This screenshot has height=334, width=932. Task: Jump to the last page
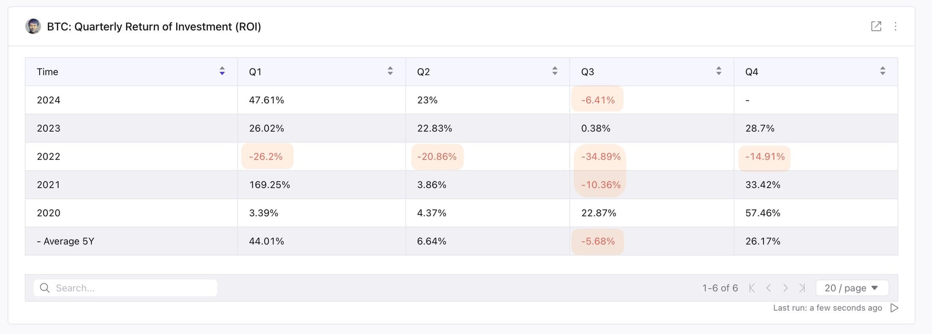802,288
